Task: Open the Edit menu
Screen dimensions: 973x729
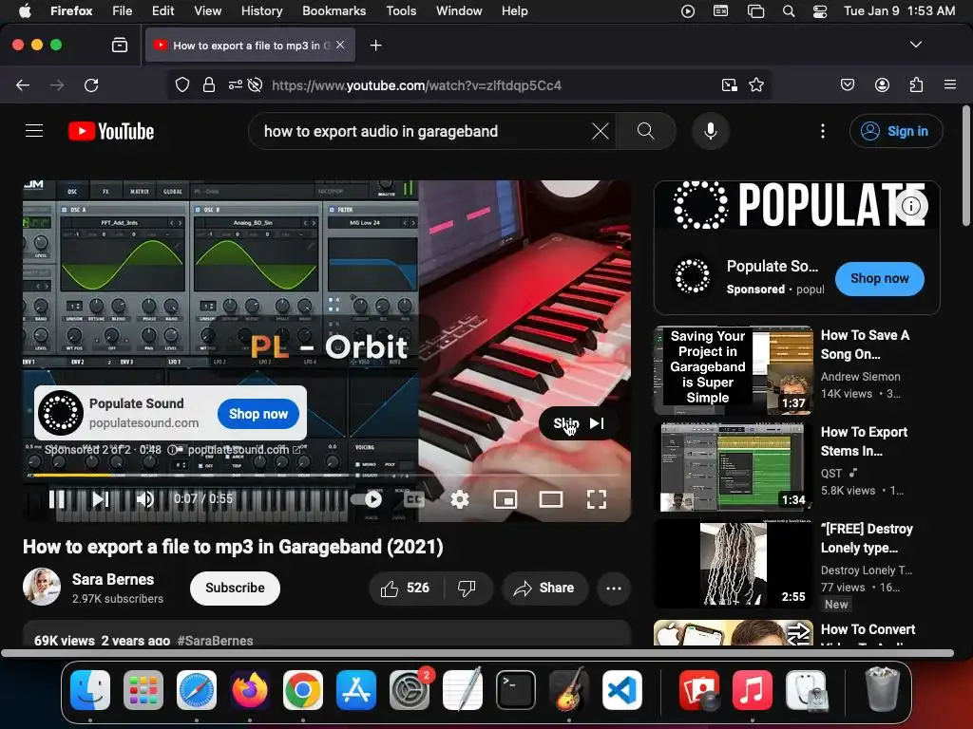Action: click(x=162, y=10)
